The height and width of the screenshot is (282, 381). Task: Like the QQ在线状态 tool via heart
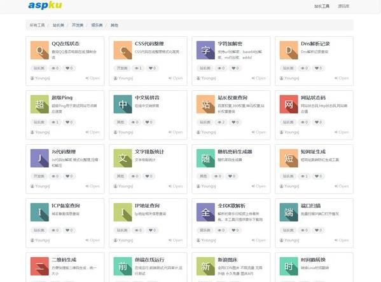pos(69,68)
